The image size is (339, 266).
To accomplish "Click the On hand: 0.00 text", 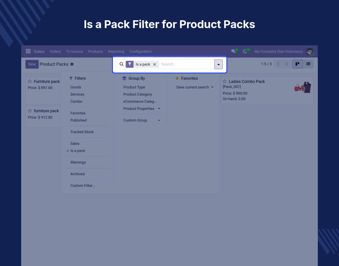I will coord(234,99).
